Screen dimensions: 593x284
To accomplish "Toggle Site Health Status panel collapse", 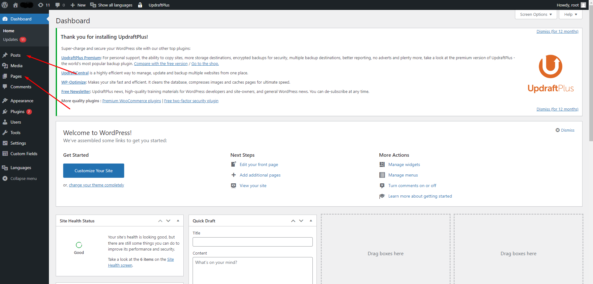I will click(178, 221).
